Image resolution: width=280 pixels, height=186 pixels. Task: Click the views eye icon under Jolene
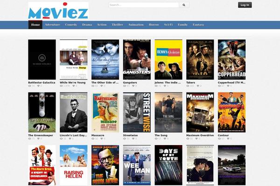(x=156, y=86)
